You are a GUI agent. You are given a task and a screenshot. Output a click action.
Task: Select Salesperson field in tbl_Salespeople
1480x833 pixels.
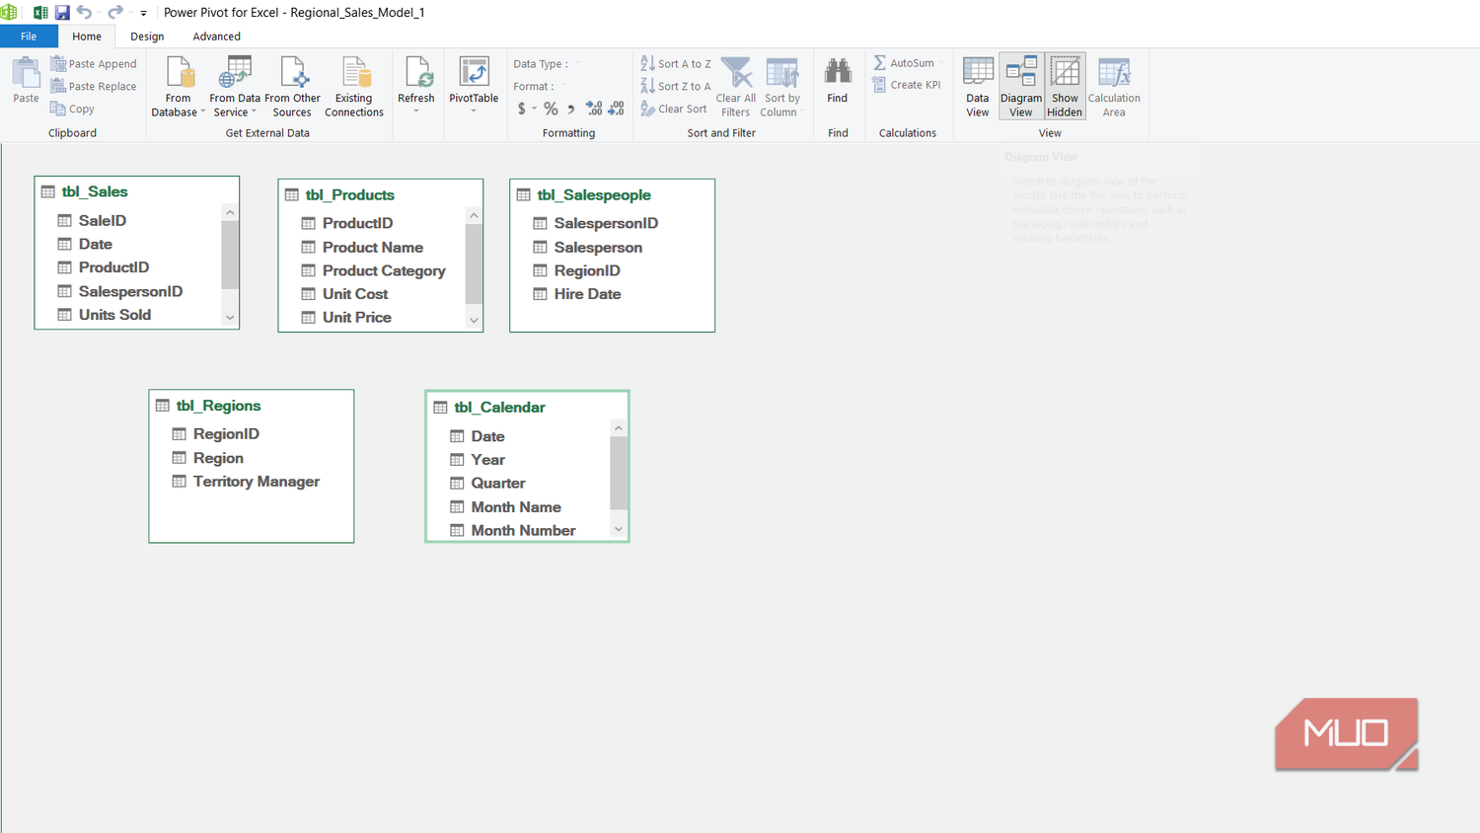598,248
